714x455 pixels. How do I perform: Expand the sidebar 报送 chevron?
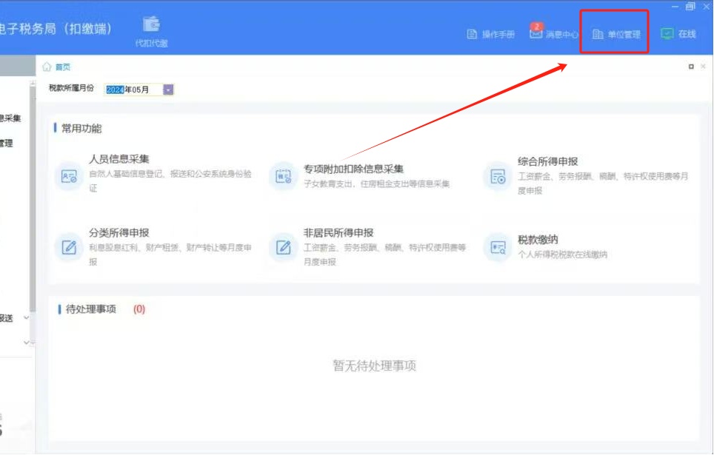[x=26, y=317]
